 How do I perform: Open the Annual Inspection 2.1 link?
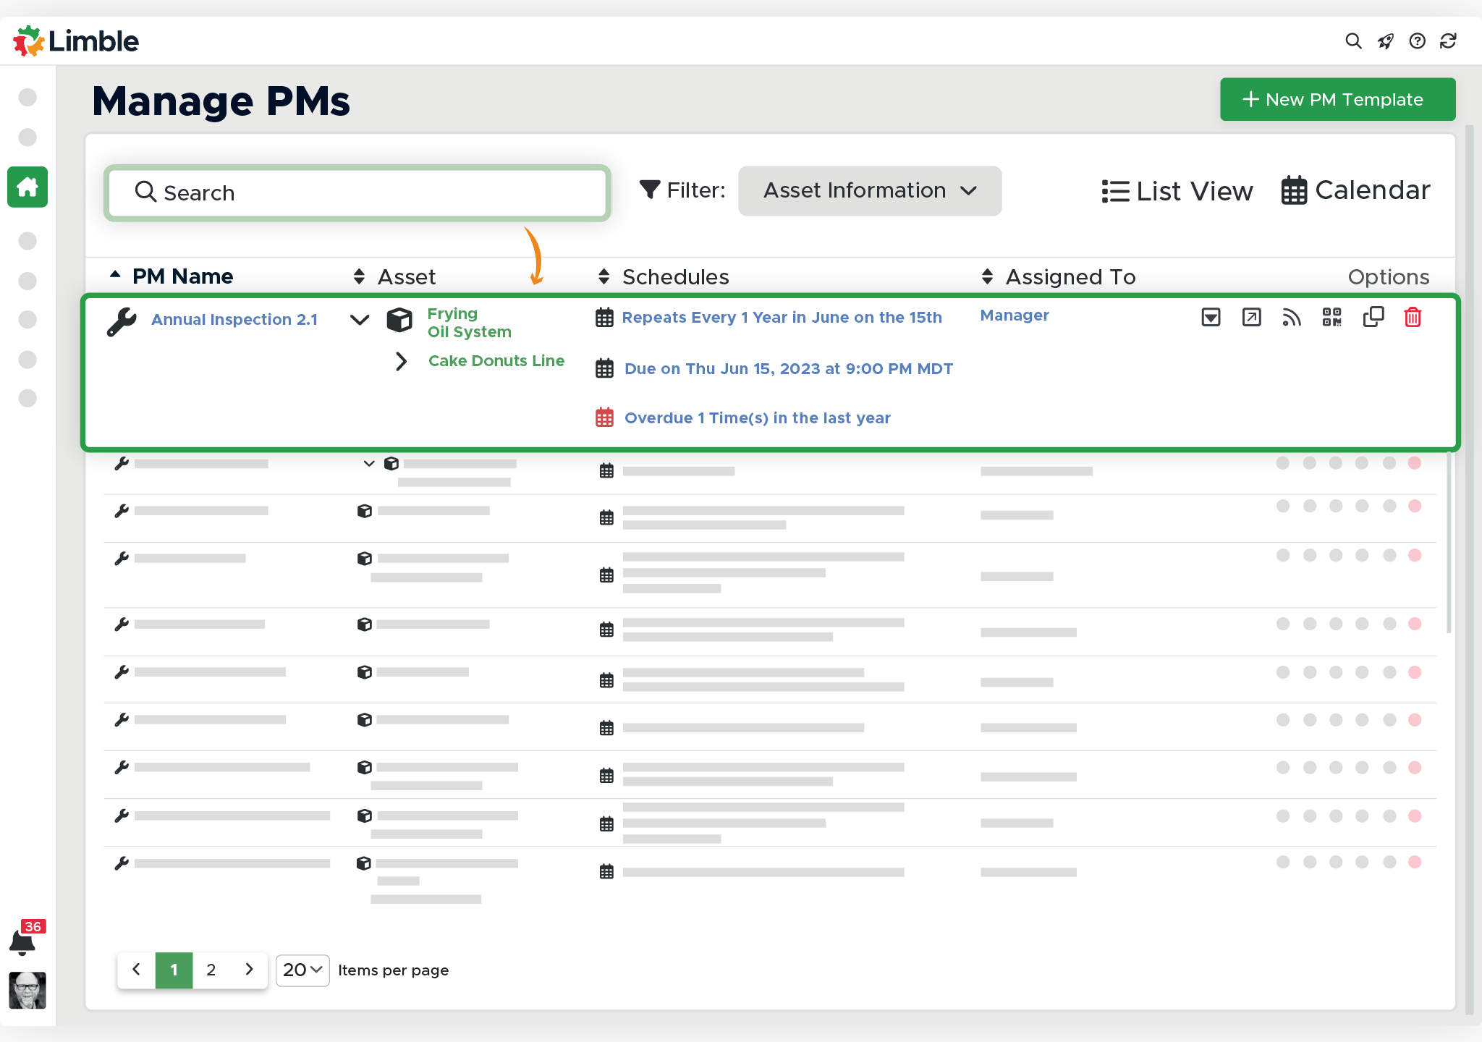[234, 319]
